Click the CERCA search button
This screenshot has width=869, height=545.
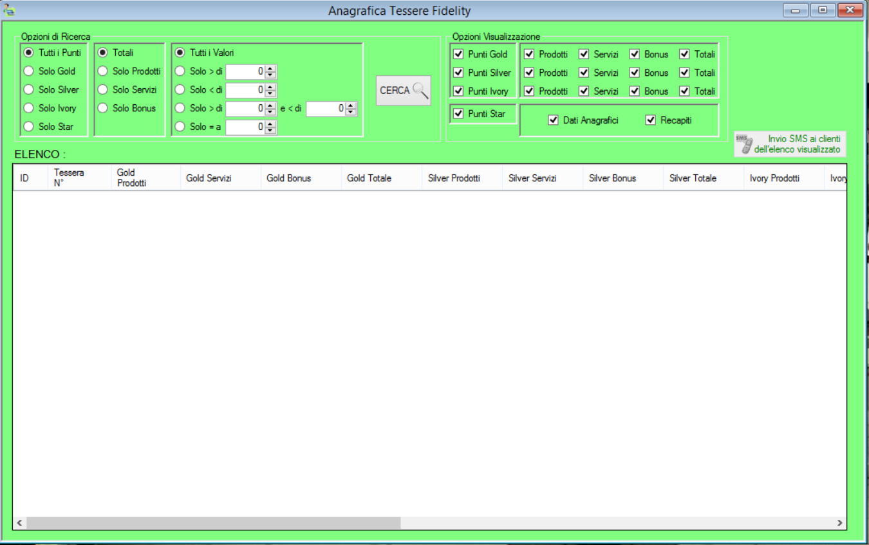click(404, 90)
